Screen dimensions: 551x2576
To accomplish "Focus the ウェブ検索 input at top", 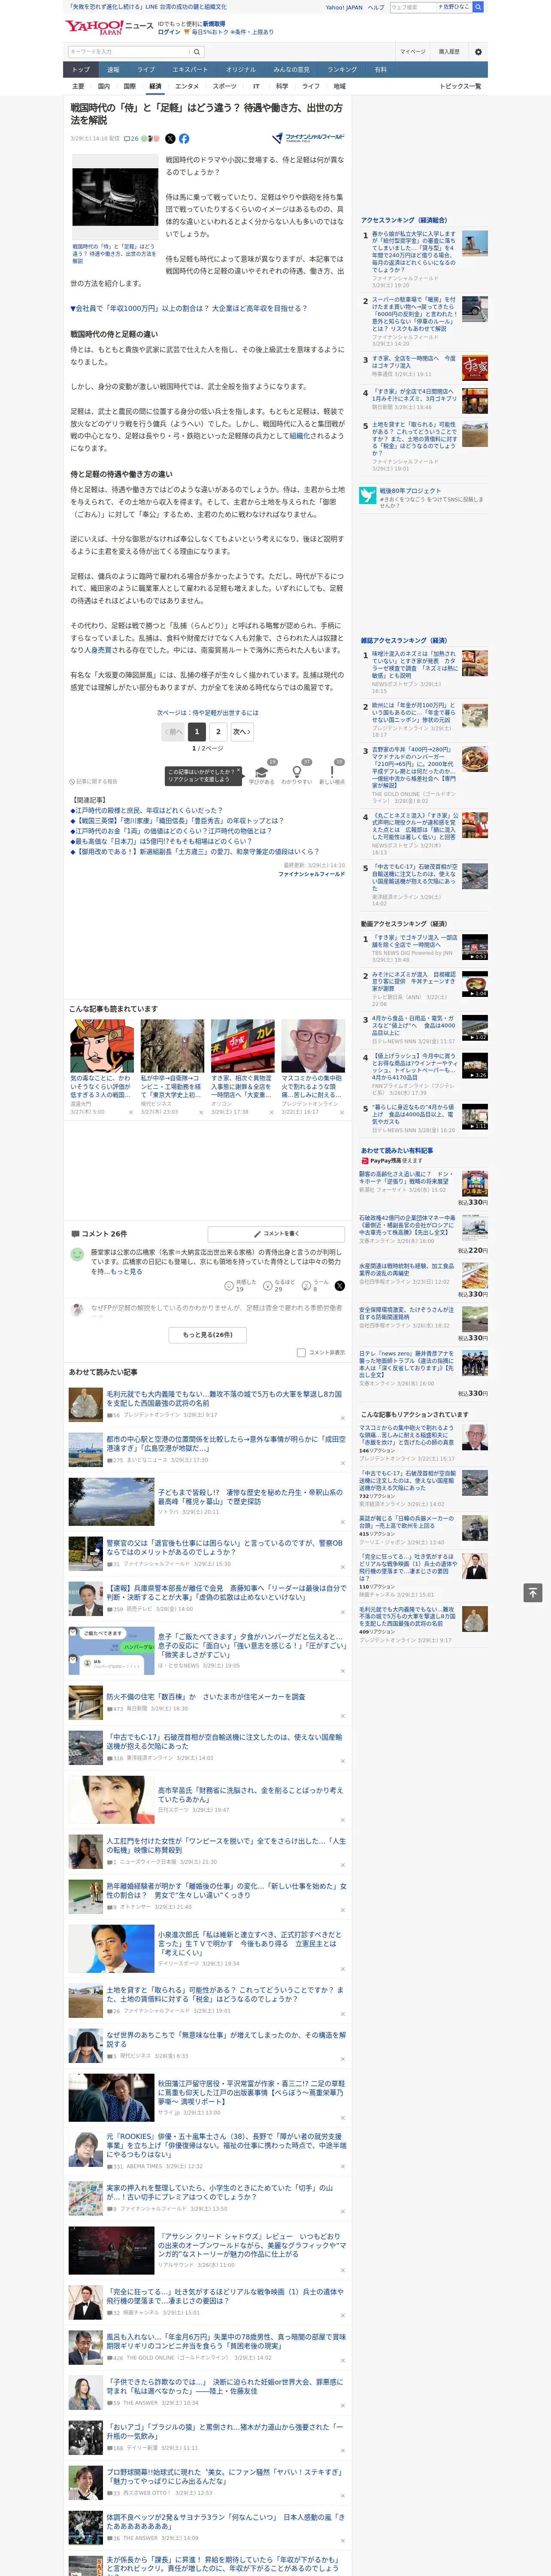I will (413, 7).
